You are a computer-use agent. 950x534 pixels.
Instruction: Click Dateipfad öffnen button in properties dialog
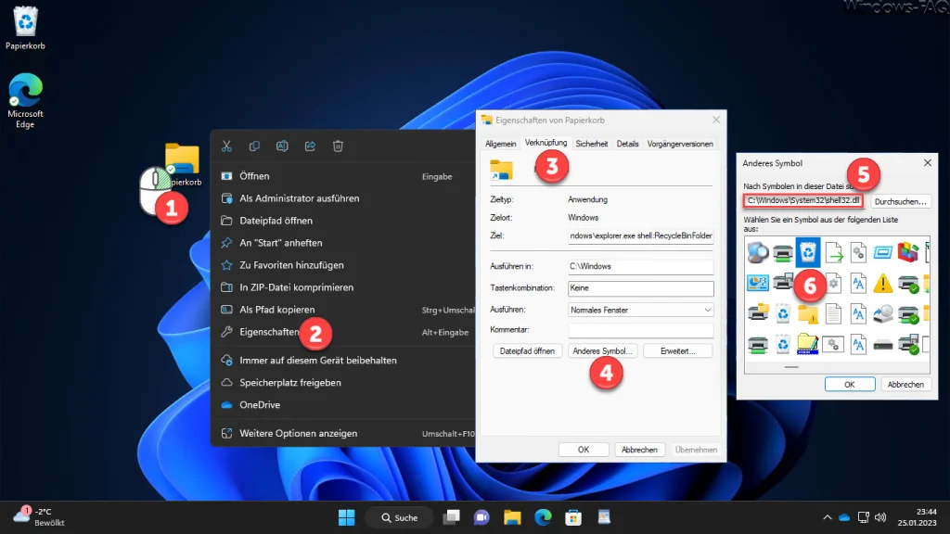(x=527, y=351)
